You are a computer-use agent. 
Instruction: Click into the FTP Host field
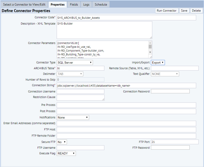126,130
